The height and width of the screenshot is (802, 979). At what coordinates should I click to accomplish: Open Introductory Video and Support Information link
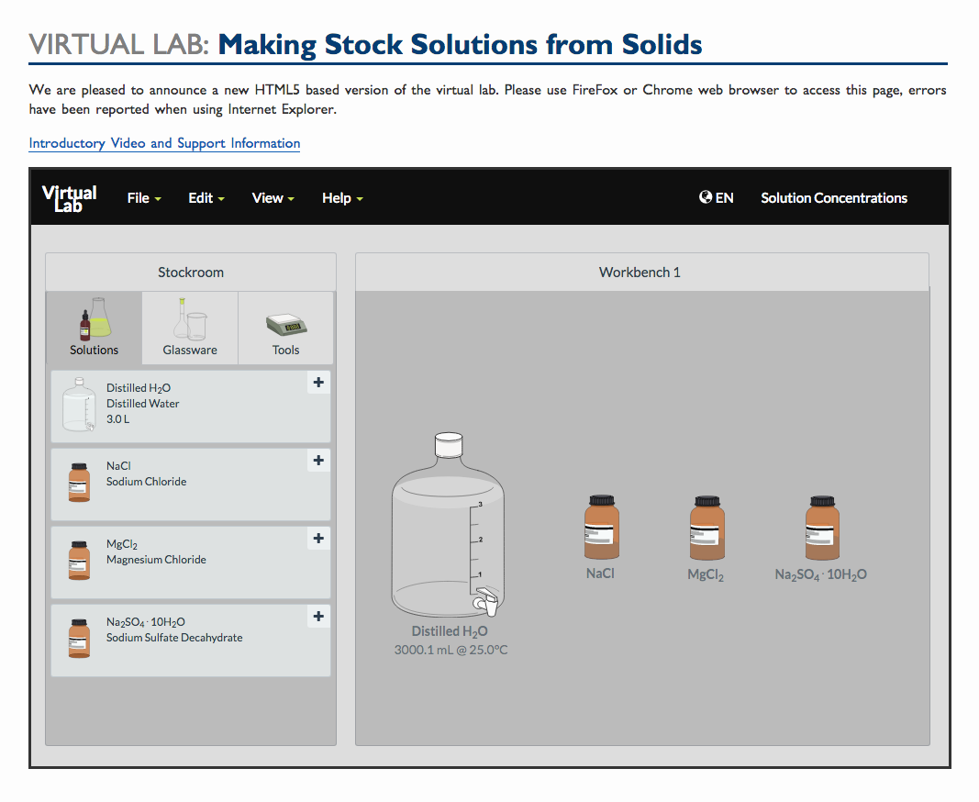163,143
